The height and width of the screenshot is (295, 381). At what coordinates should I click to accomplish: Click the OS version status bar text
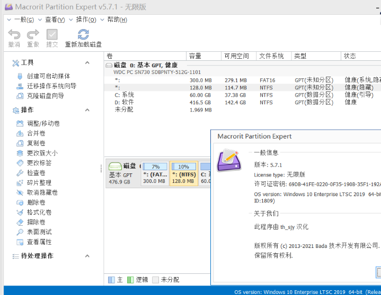tap(307, 292)
